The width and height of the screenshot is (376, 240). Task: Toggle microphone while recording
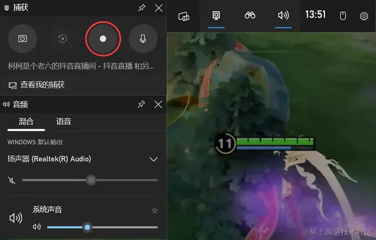coord(143,39)
